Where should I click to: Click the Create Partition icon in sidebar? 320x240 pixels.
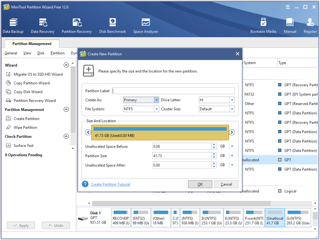pos(8,118)
